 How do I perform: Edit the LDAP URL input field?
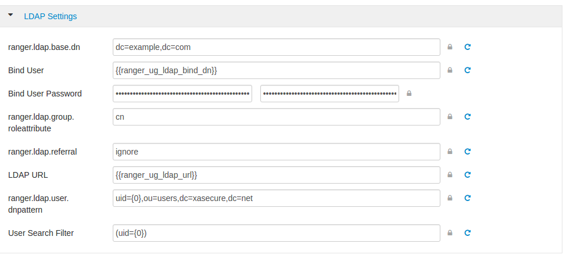276,175
